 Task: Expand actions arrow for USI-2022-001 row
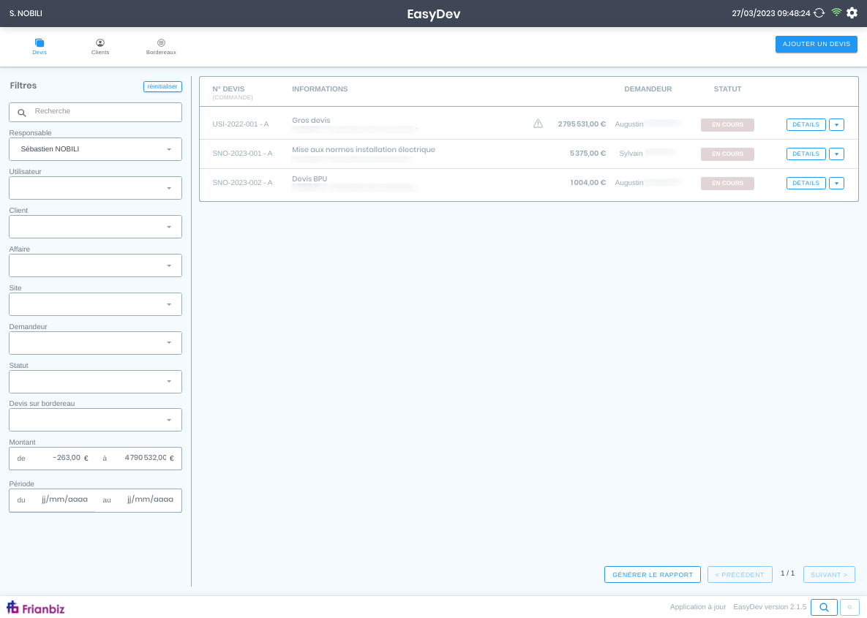[836, 124]
